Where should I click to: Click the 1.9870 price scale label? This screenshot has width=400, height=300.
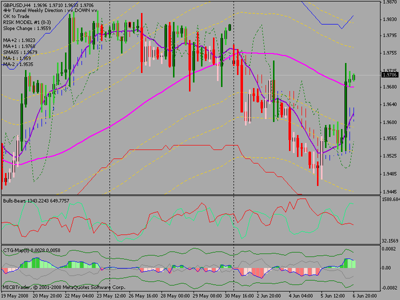point(389,2)
